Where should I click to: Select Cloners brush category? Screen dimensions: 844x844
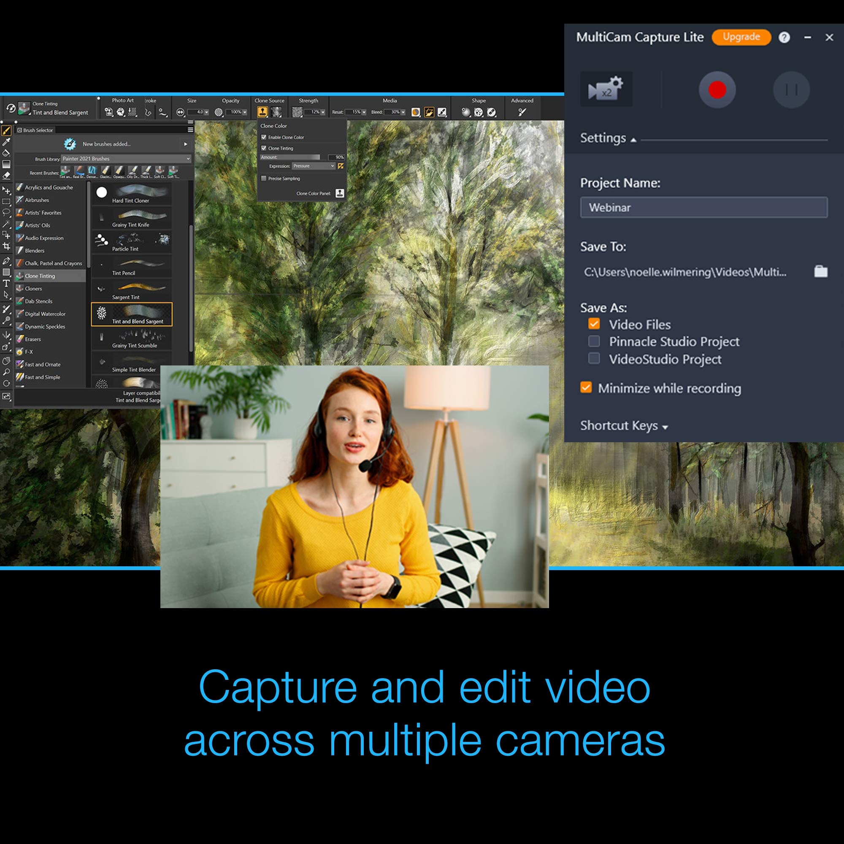pyautogui.click(x=33, y=288)
